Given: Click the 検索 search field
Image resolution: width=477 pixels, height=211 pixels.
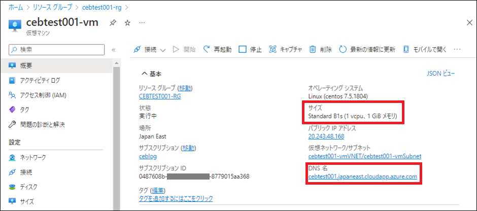Looking at the screenshot, I should coord(57,50).
